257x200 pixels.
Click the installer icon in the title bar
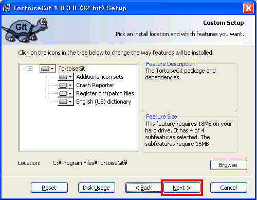(x=7, y=8)
